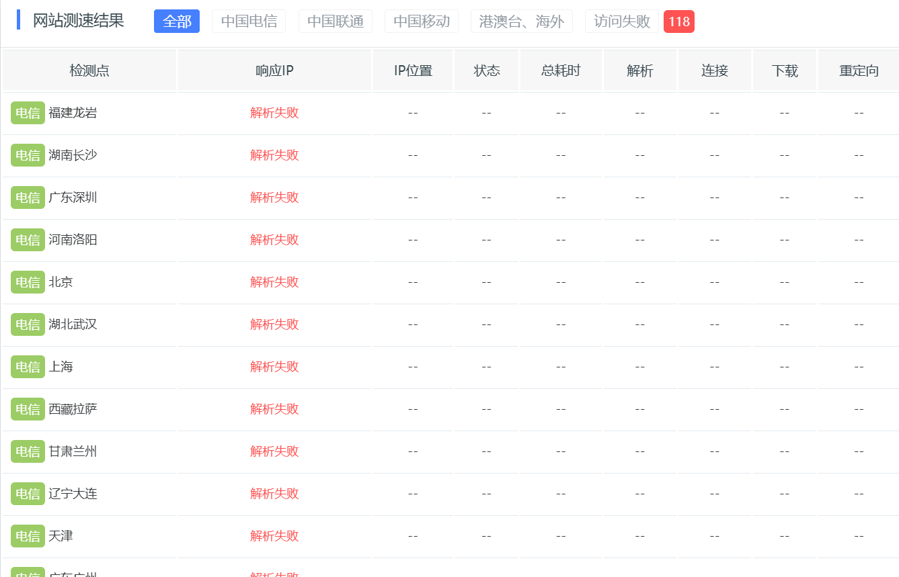Click 解析失败 for 甘肃兰州 row
The width and height of the screenshot is (899, 577).
coord(274,451)
